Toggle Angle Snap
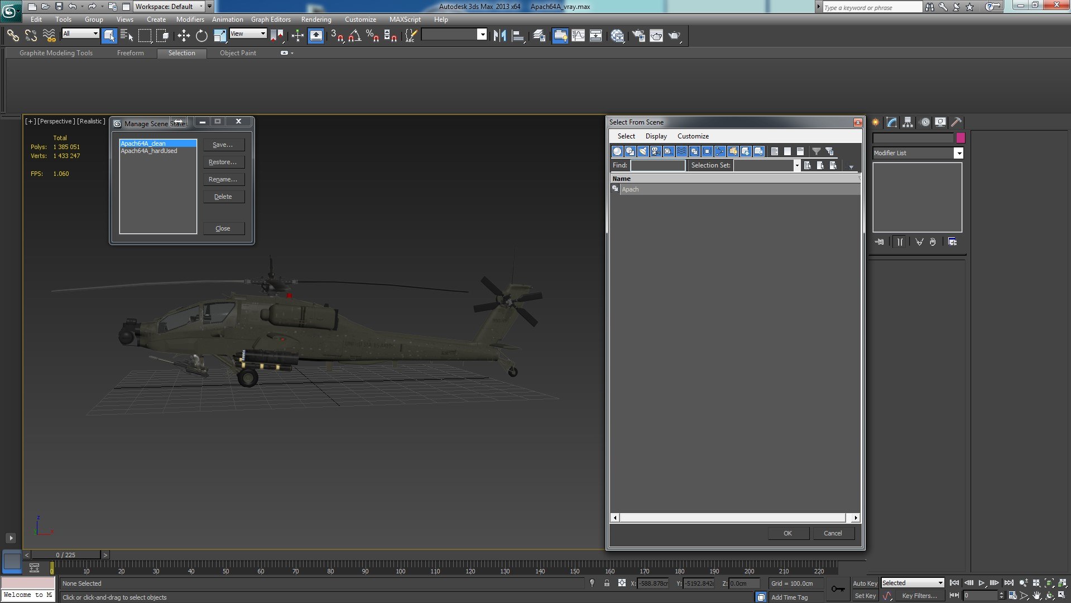Image resolution: width=1071 pixels, height=603 pixels. click(354, 36)
